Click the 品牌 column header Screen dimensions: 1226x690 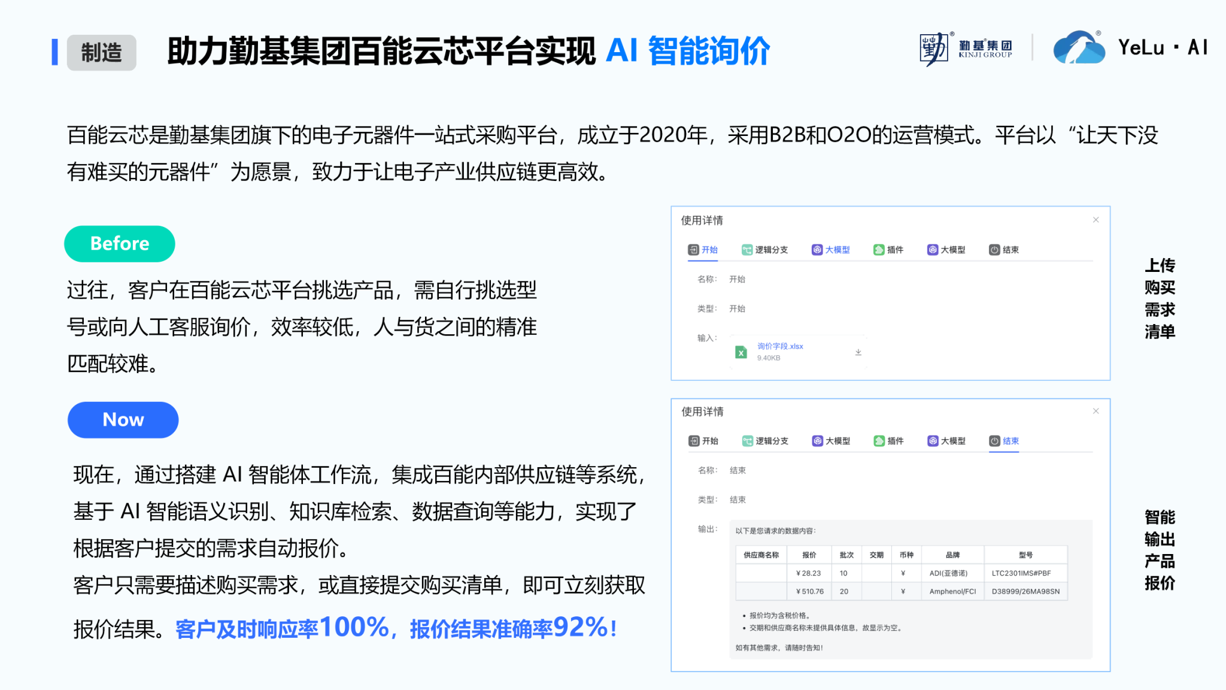pyautogui.click(x=952, y=555)
